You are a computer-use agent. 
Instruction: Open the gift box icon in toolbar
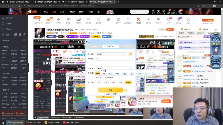pos(108,20)
